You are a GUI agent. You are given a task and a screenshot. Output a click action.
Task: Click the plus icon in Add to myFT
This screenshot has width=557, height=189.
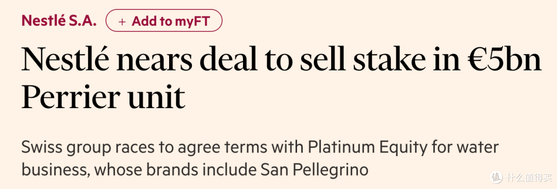click(x=122, y=22)
